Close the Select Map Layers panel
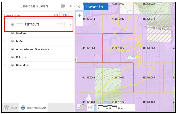Screen dimensions: 177x114 (x=71, y=6)
